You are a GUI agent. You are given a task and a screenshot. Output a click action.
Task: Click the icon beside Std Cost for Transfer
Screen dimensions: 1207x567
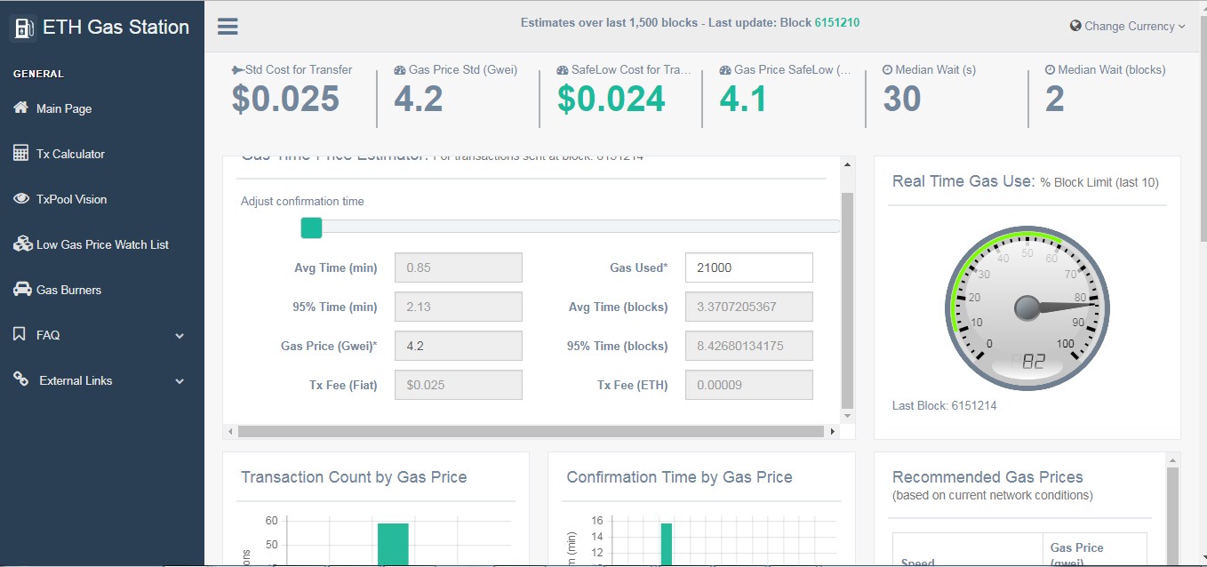point(237,69)
